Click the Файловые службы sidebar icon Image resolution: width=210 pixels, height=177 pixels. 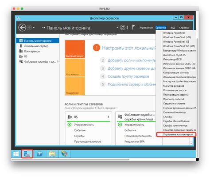pyautogui.click(x=21, y=61)
